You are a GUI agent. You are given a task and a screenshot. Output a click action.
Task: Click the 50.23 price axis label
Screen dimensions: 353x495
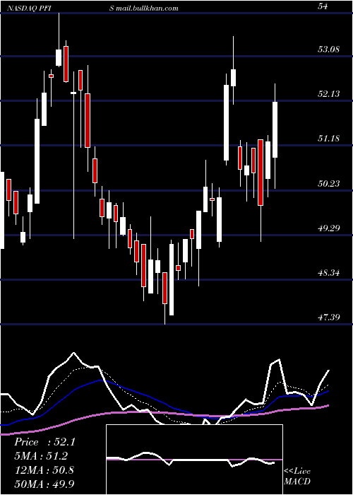pyautogui.click(x=329, y=183)
